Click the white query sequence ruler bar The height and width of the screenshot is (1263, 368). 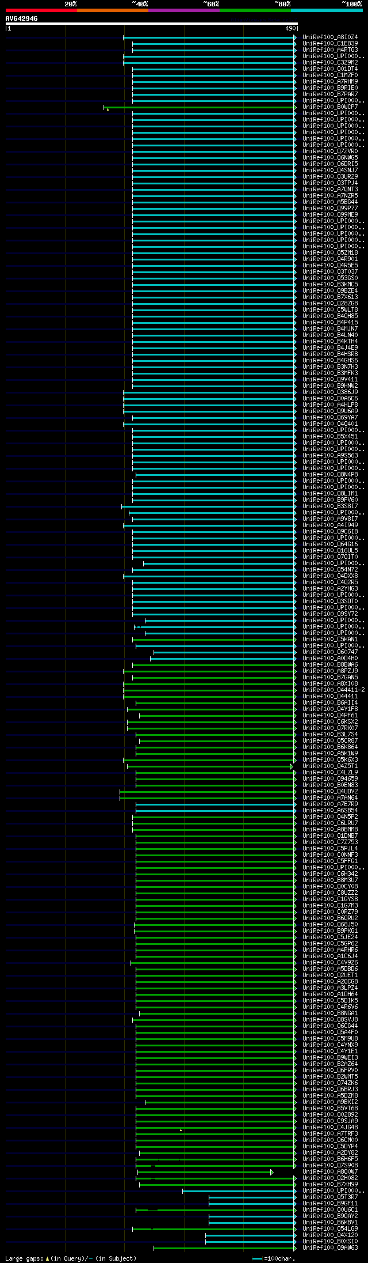pos(151,24)
